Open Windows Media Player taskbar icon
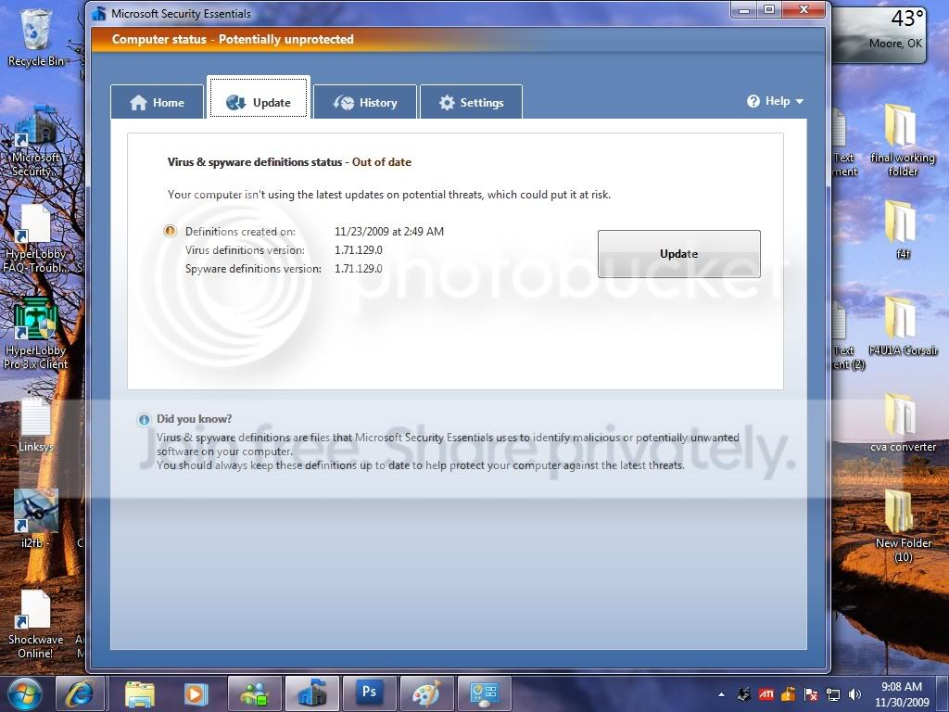Image resolution: width=949 pixels, height=712 pixels. (196, 693)
